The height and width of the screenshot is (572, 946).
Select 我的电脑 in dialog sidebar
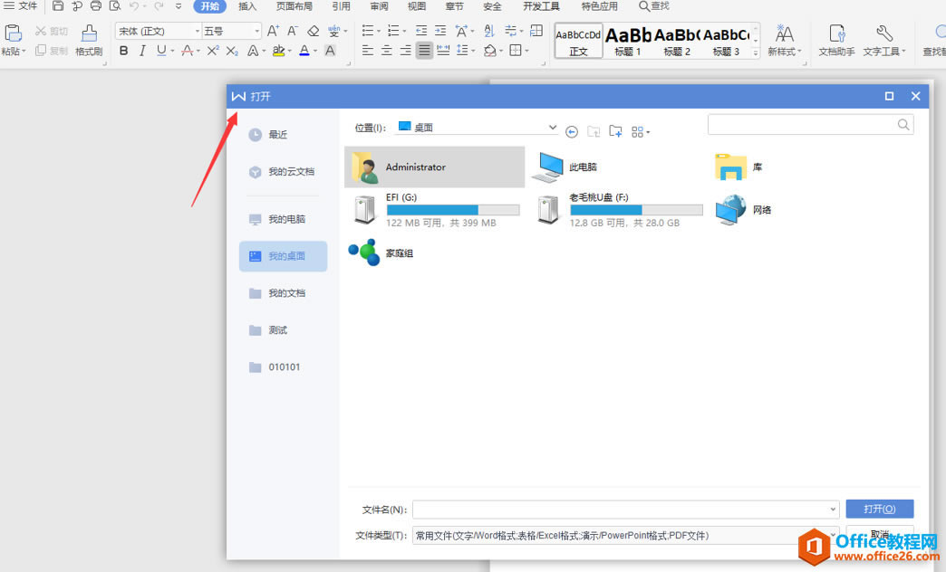click(283, 219)
